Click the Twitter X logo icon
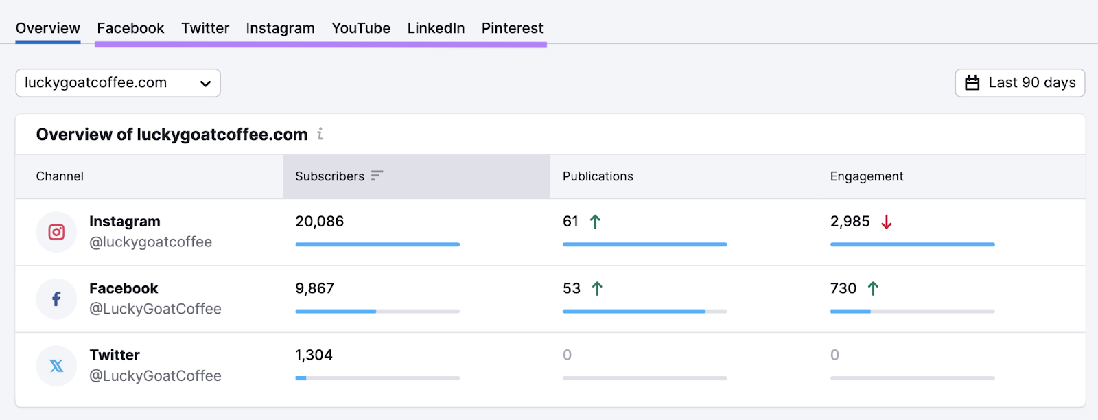Viewport: 1098px width, 420px height. point(56,366)
